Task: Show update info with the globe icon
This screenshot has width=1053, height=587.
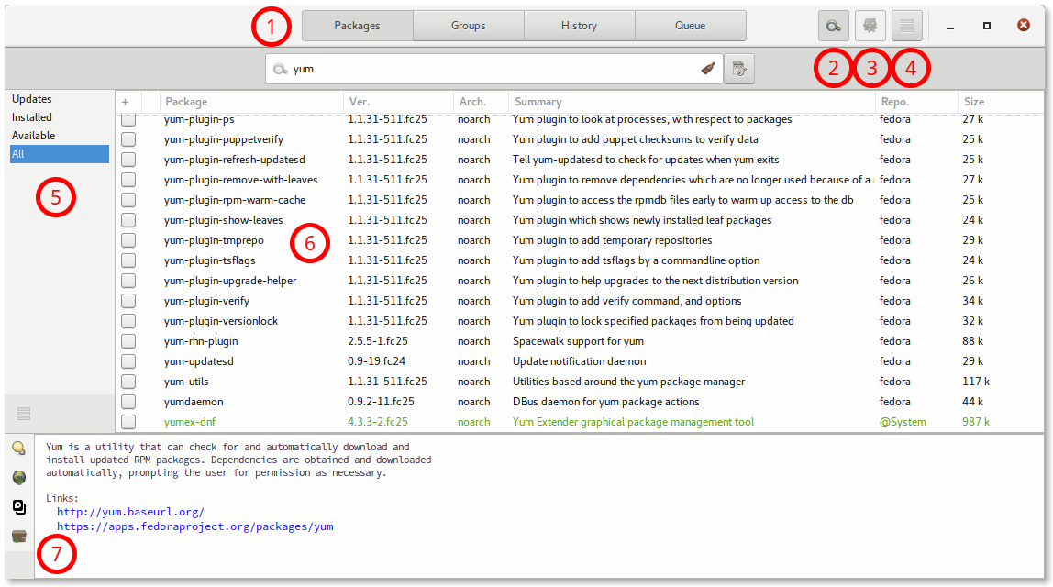Action: pos(18,477)
